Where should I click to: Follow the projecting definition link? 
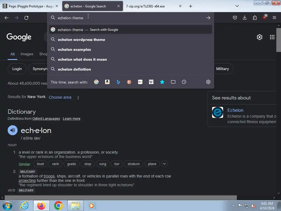(x=27, y=181)
